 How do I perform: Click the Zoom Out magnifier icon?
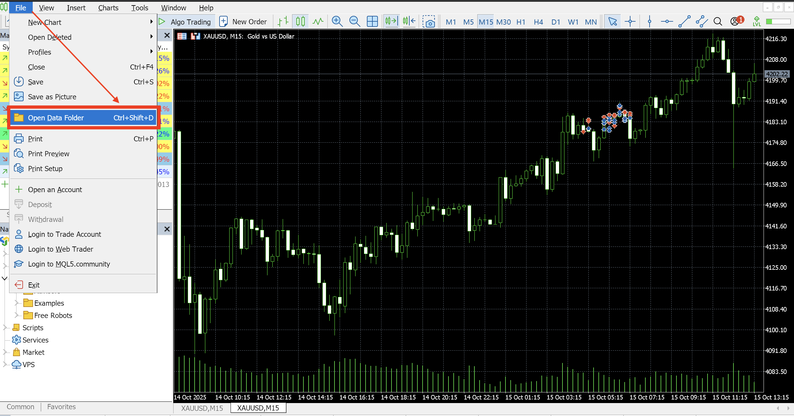(x=355, y=22)
